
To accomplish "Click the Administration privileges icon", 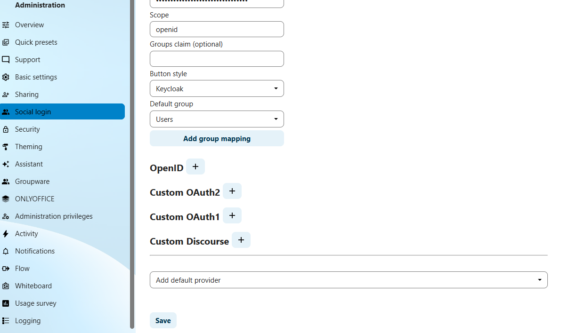I will pyautogui.click(x=6, y=216).
